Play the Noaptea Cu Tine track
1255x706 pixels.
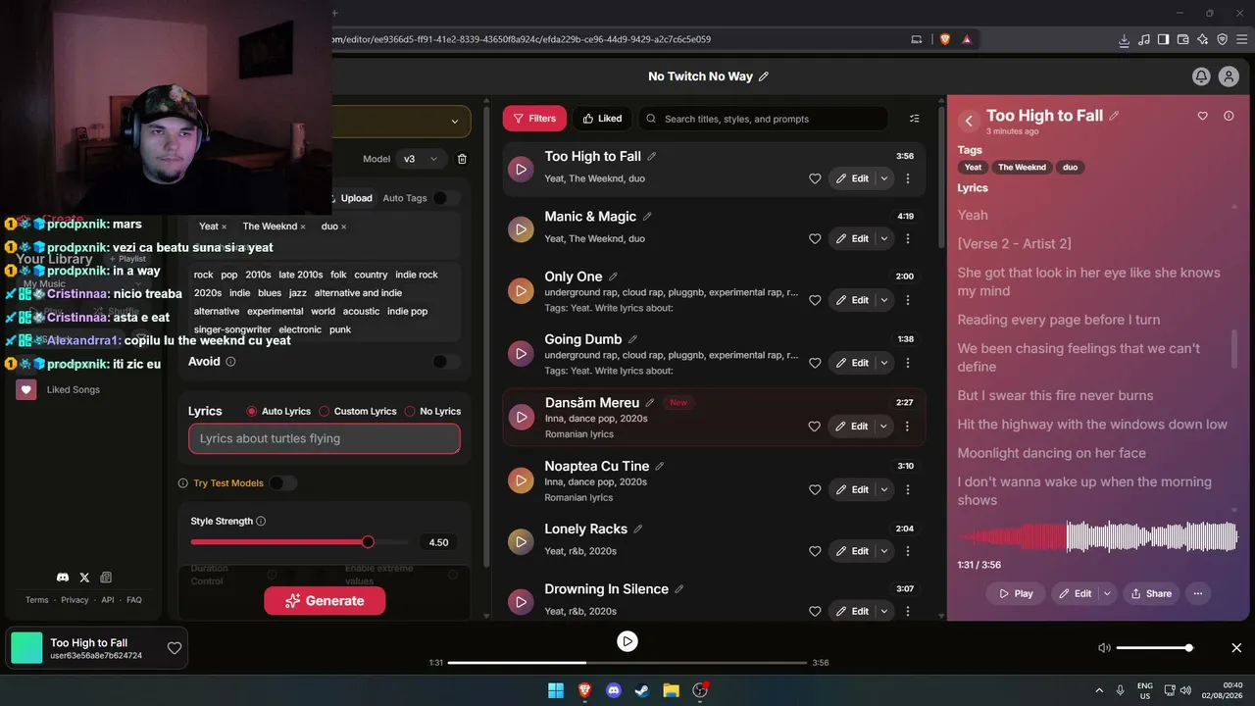[x=521, y=480]
